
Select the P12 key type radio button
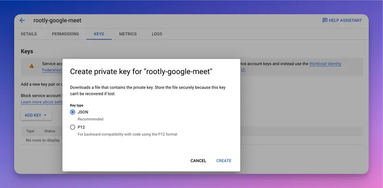click(x=73, y=127)
